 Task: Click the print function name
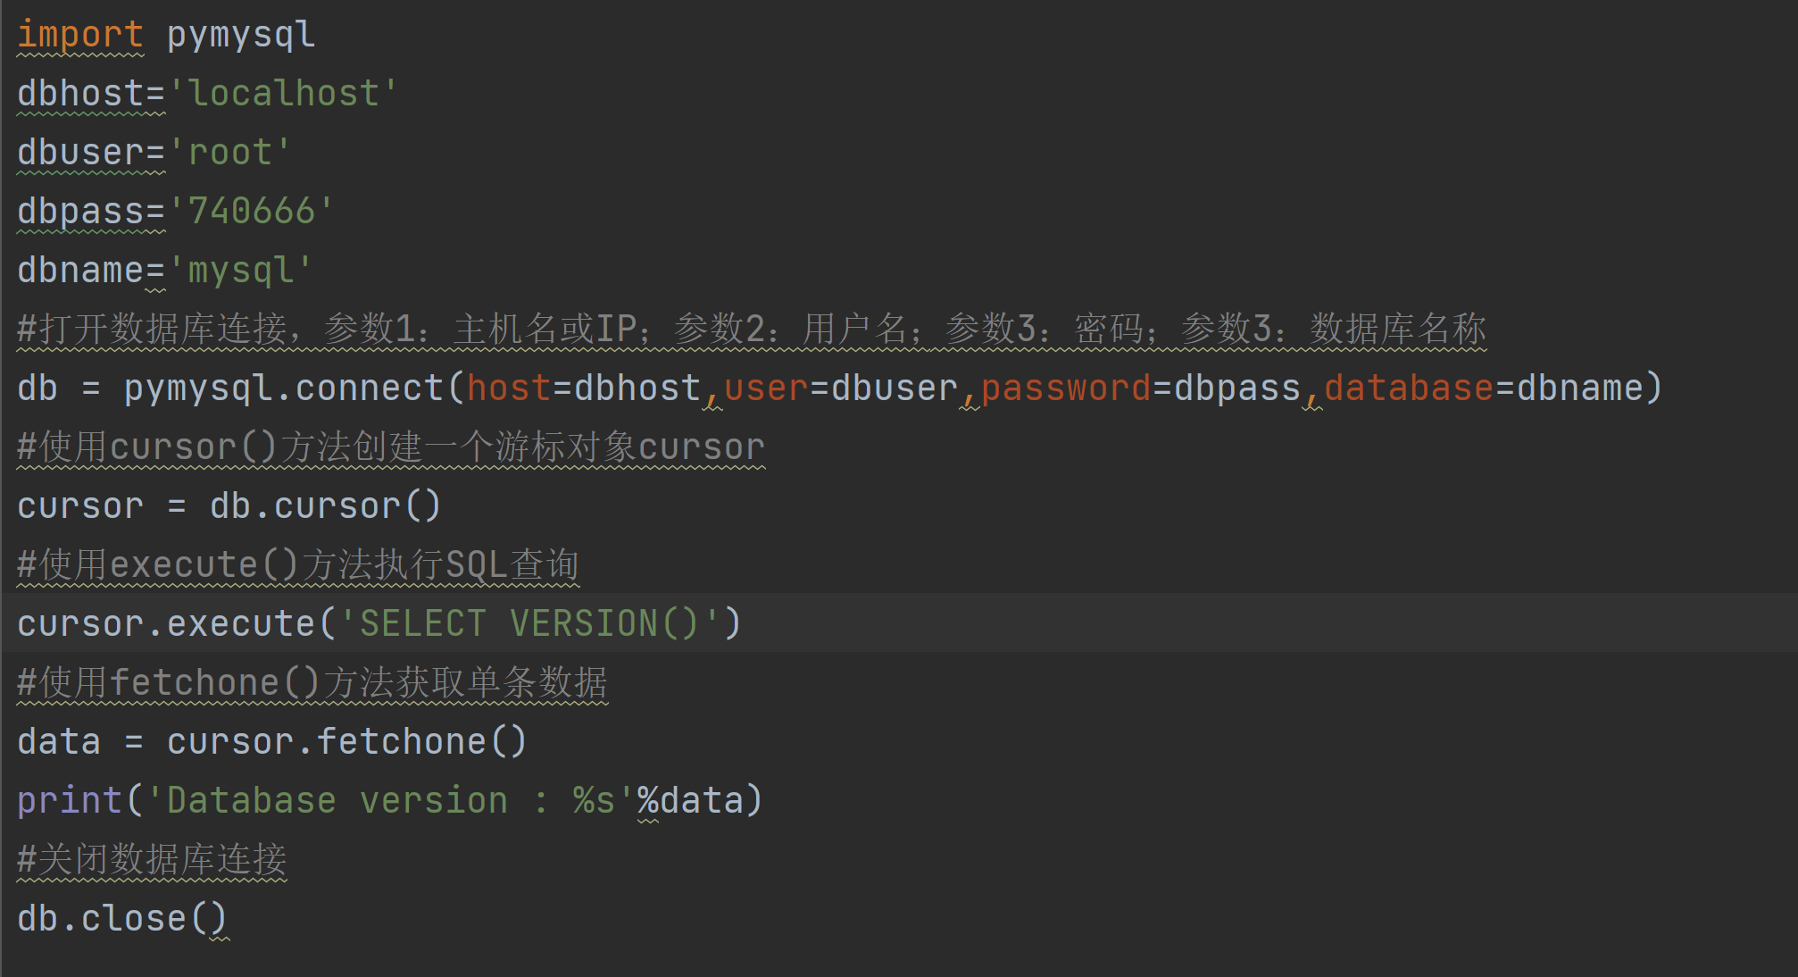(x=69, y=800)
